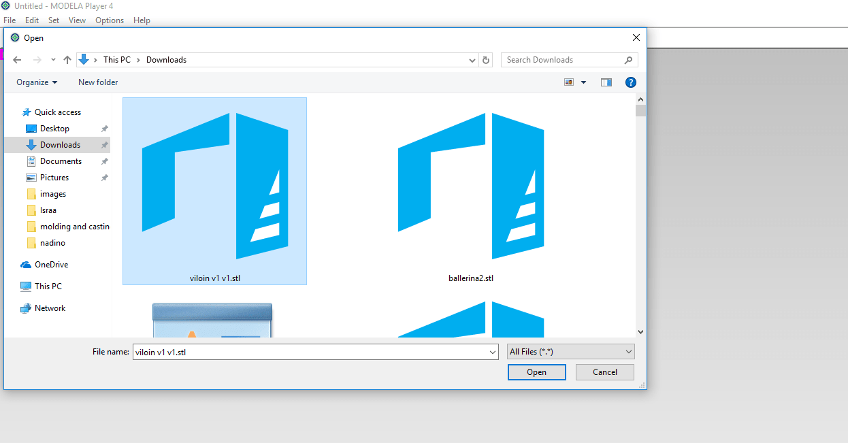The width and height of the screenshot is (848, 443).
Task: Open the 'nadino' folder in sidebar
Action: click(52, 243)
